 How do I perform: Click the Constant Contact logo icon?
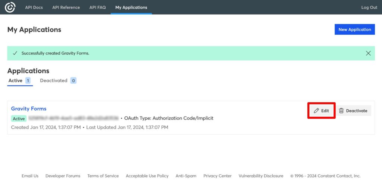coord(10,7)
